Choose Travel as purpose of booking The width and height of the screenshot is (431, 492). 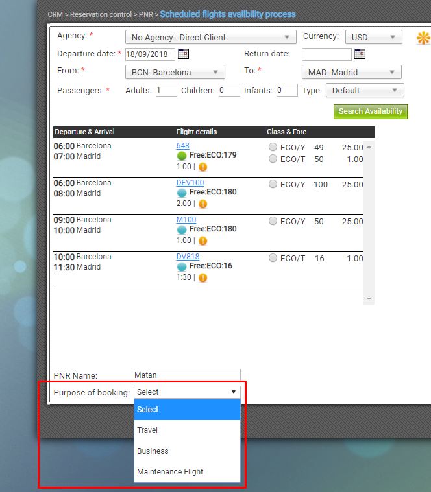coord(187,430)
